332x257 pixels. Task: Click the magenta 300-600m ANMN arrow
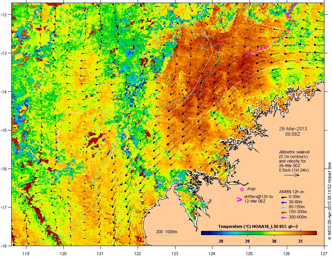click(284, 217)
